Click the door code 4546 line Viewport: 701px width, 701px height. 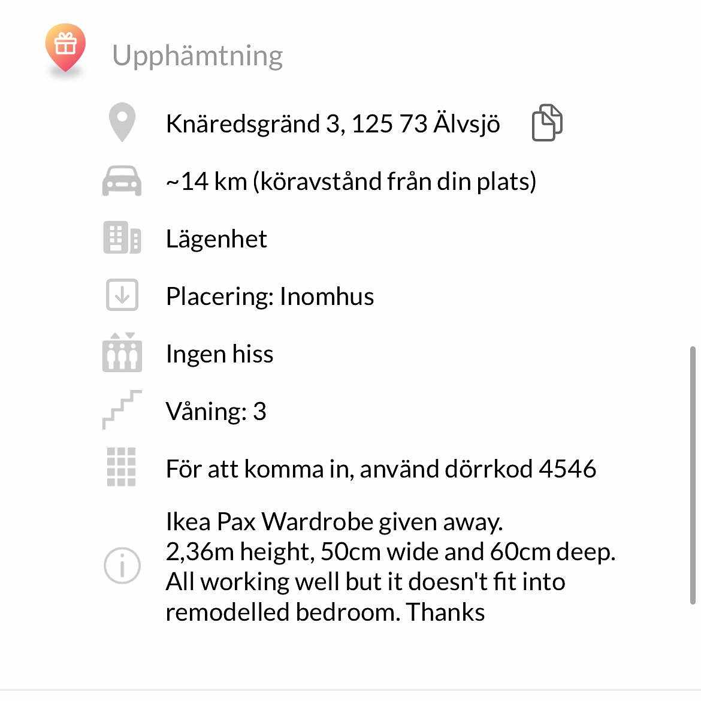pyautogui.click(x=380, y=469)
